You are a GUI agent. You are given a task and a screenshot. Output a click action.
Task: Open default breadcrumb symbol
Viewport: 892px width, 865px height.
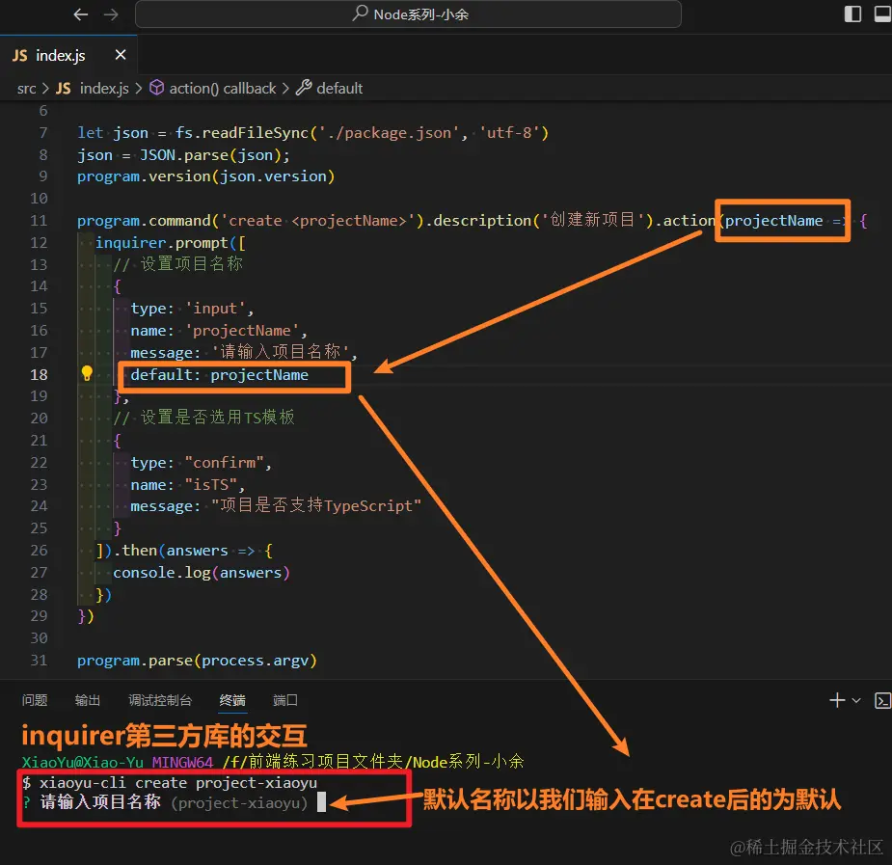(x=330, y=88)
